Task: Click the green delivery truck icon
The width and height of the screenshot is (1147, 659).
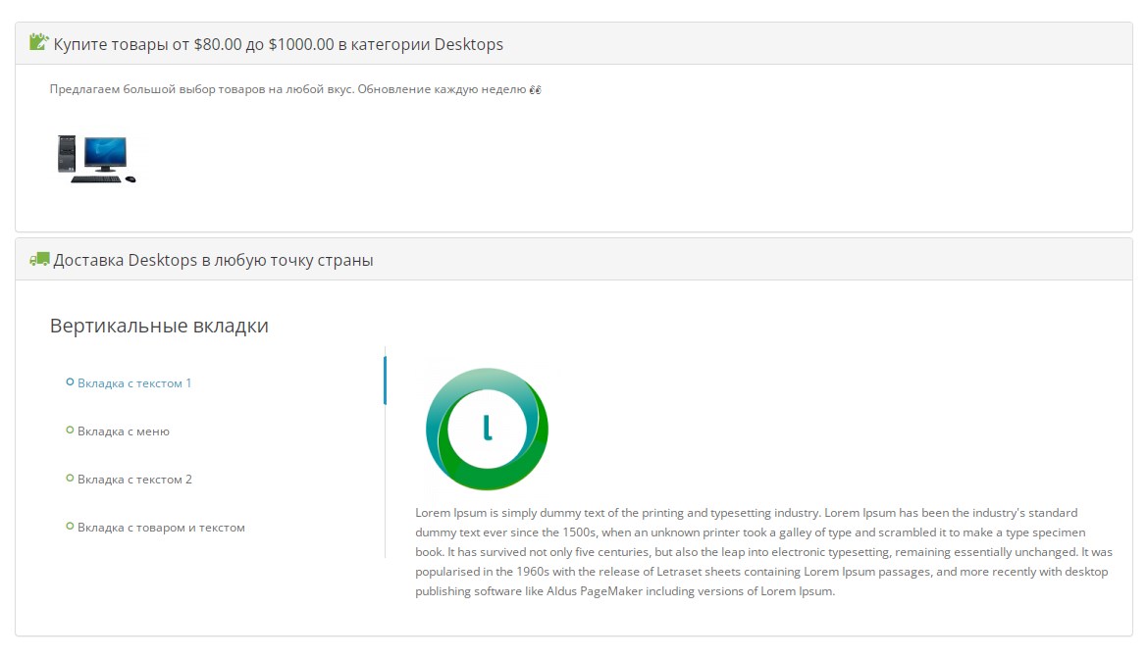Action: point(39,260)
